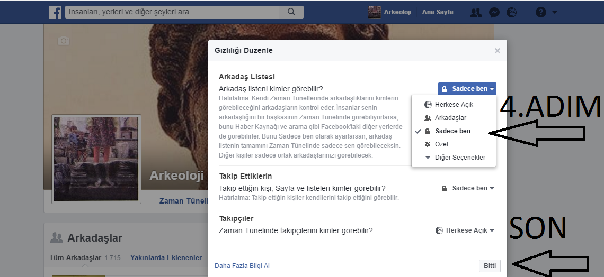Click the Arkadaşlar section people icon
Viewport: 604px width, 277px height.
57,237
